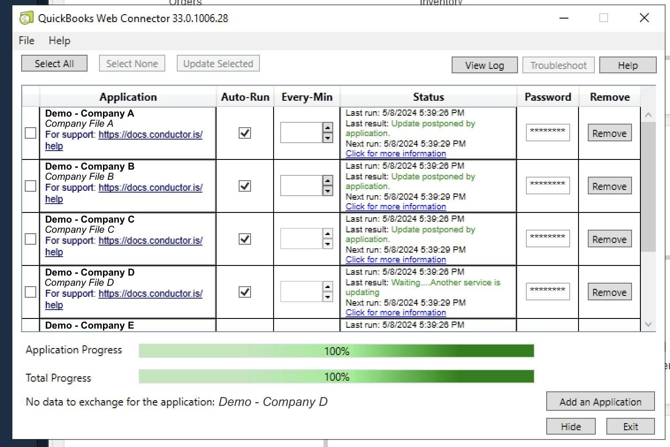This screenshot has height=447, width=670.
Task: Click the Every-Min field for Company A
Action: click(301, 133)
